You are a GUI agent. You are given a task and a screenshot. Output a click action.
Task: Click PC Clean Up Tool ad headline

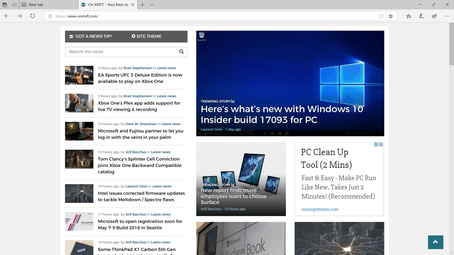[x=326, y=158]
